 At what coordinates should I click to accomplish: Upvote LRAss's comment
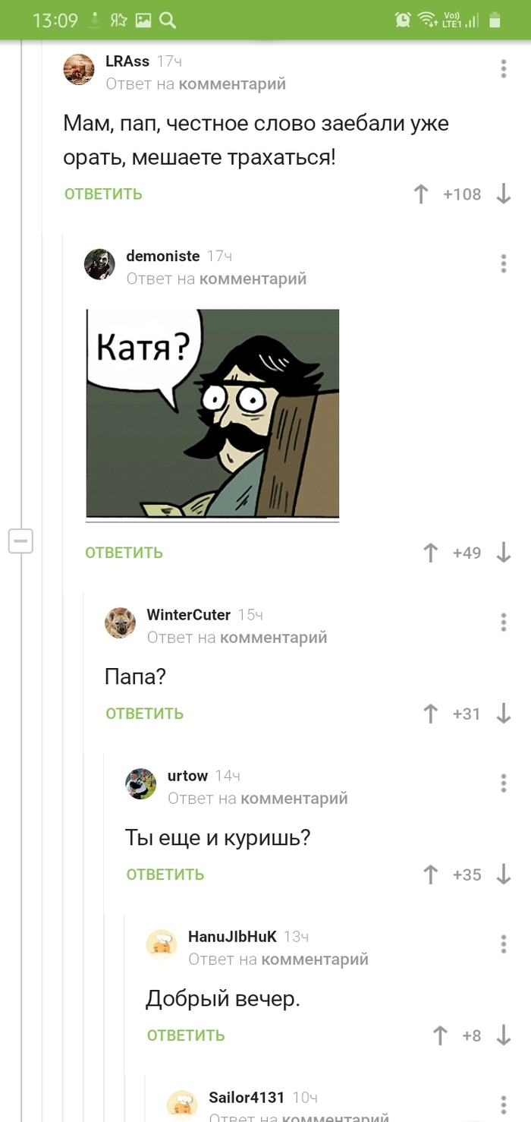(421, 194)
